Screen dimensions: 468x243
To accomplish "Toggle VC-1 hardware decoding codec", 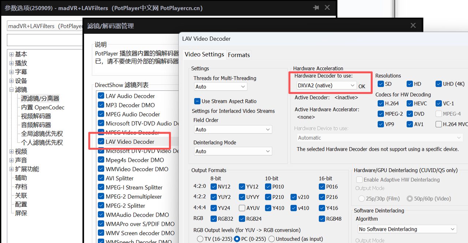I will (439, 104).
